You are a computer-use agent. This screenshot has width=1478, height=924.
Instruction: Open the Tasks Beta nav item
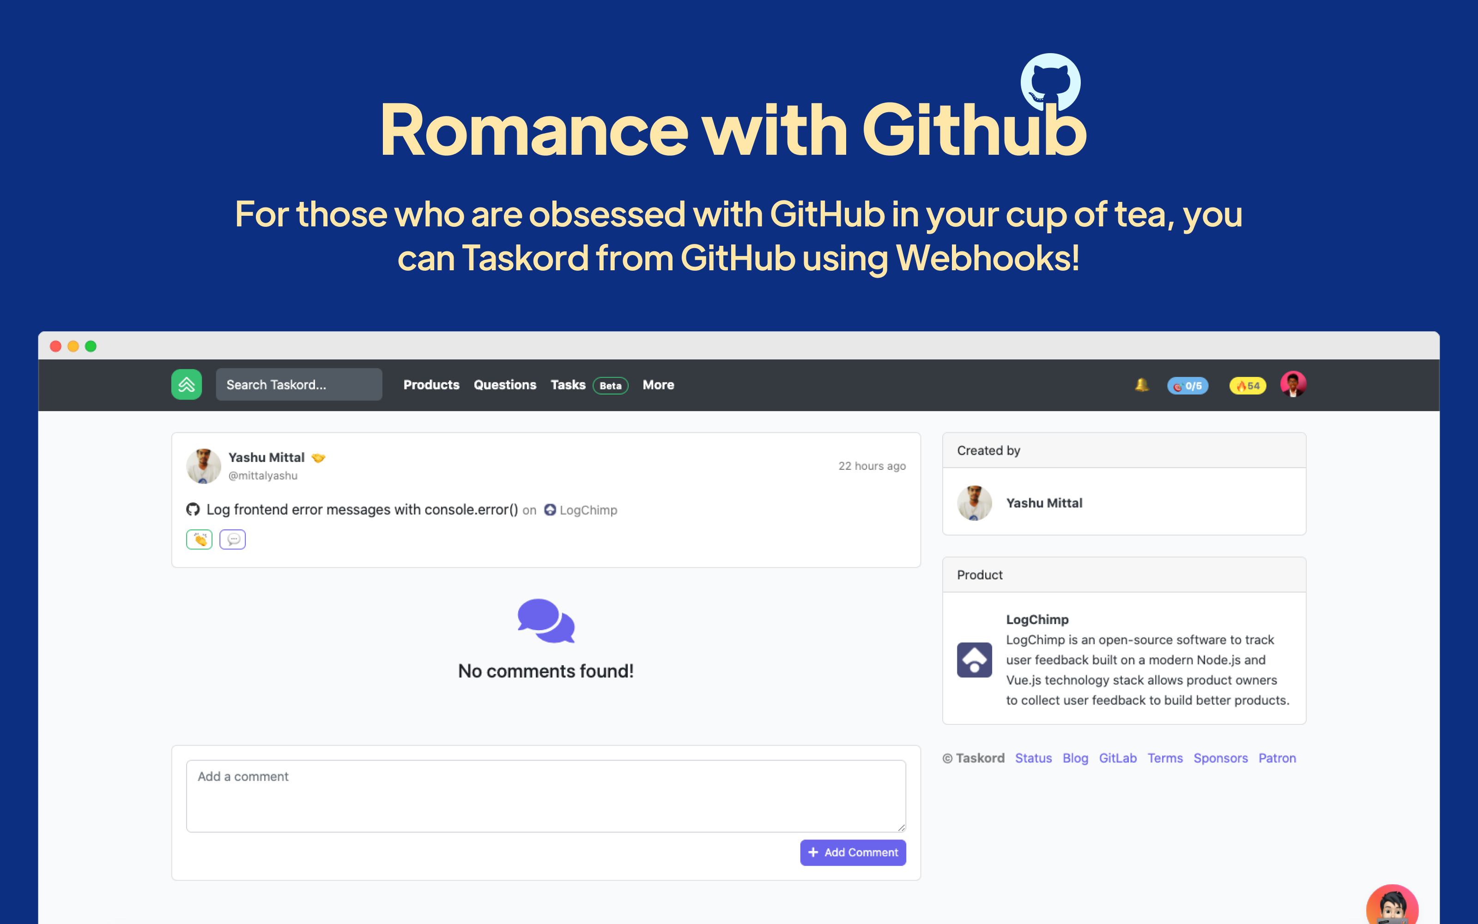[x=568, y=384]
